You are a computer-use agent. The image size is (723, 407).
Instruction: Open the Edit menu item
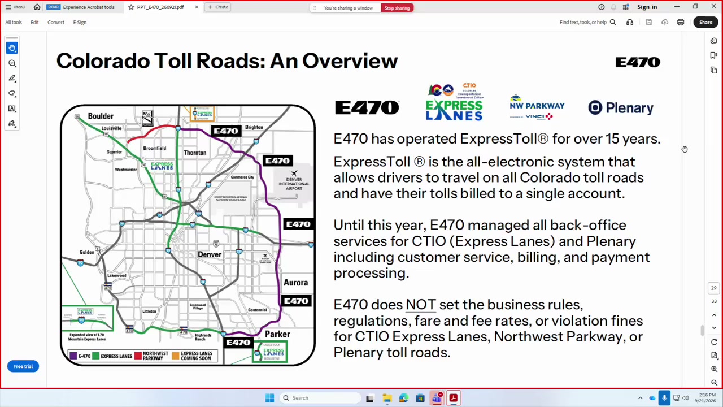(x=34, y=22)
